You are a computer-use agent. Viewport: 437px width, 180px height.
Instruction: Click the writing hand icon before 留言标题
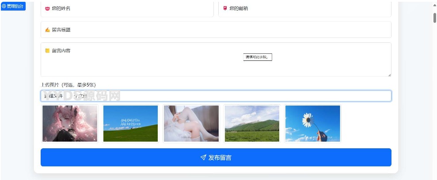47,30
